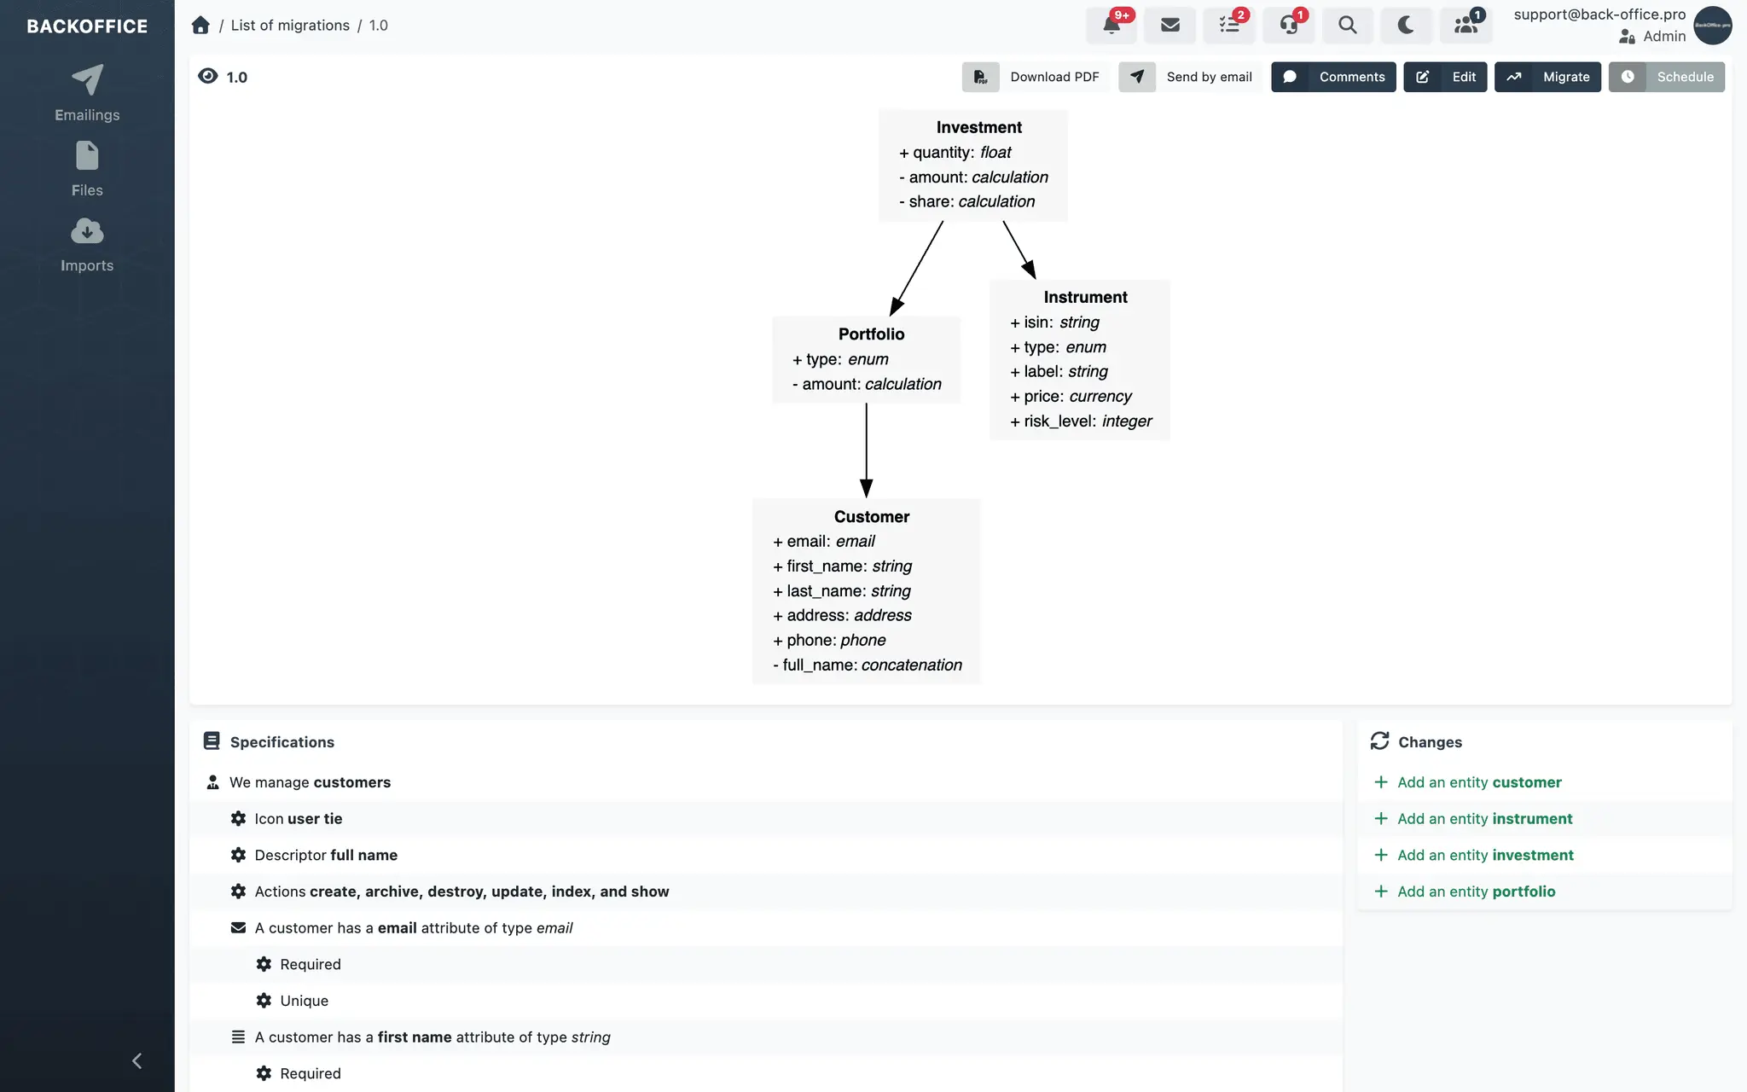1747x1092 pixels.
Task: Click the 'address: address' attribute
Action: pyautogui.click(x=842, y=615)
